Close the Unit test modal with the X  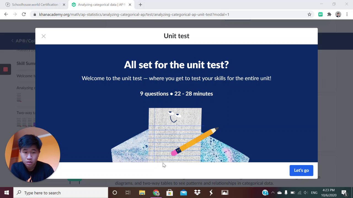44,36
